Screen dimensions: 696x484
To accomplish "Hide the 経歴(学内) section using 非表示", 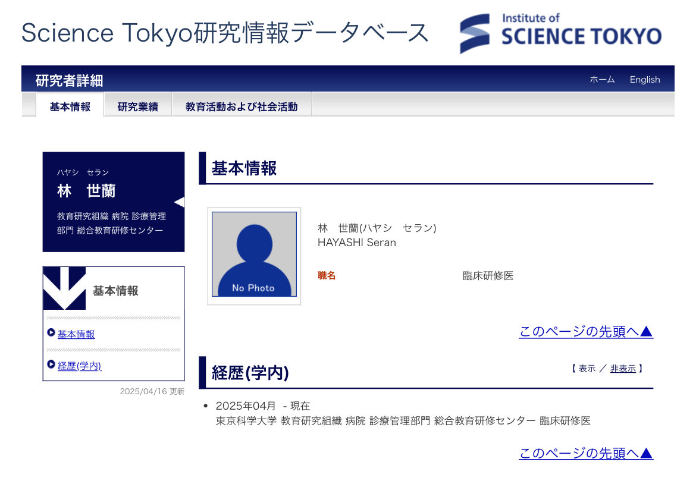I will (623, 368).
